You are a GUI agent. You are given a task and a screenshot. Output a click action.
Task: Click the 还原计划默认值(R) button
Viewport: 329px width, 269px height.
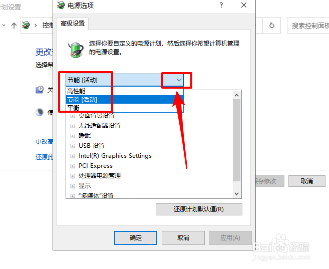tap(199, 209)
